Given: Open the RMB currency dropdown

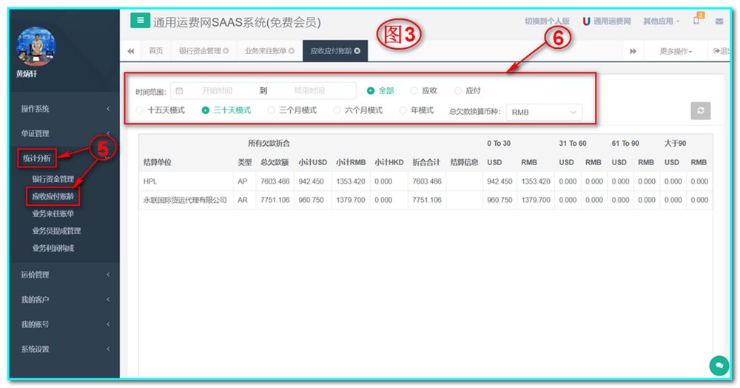Looking at the screenshot, I should pyautogui.click(x=544, y=113).
